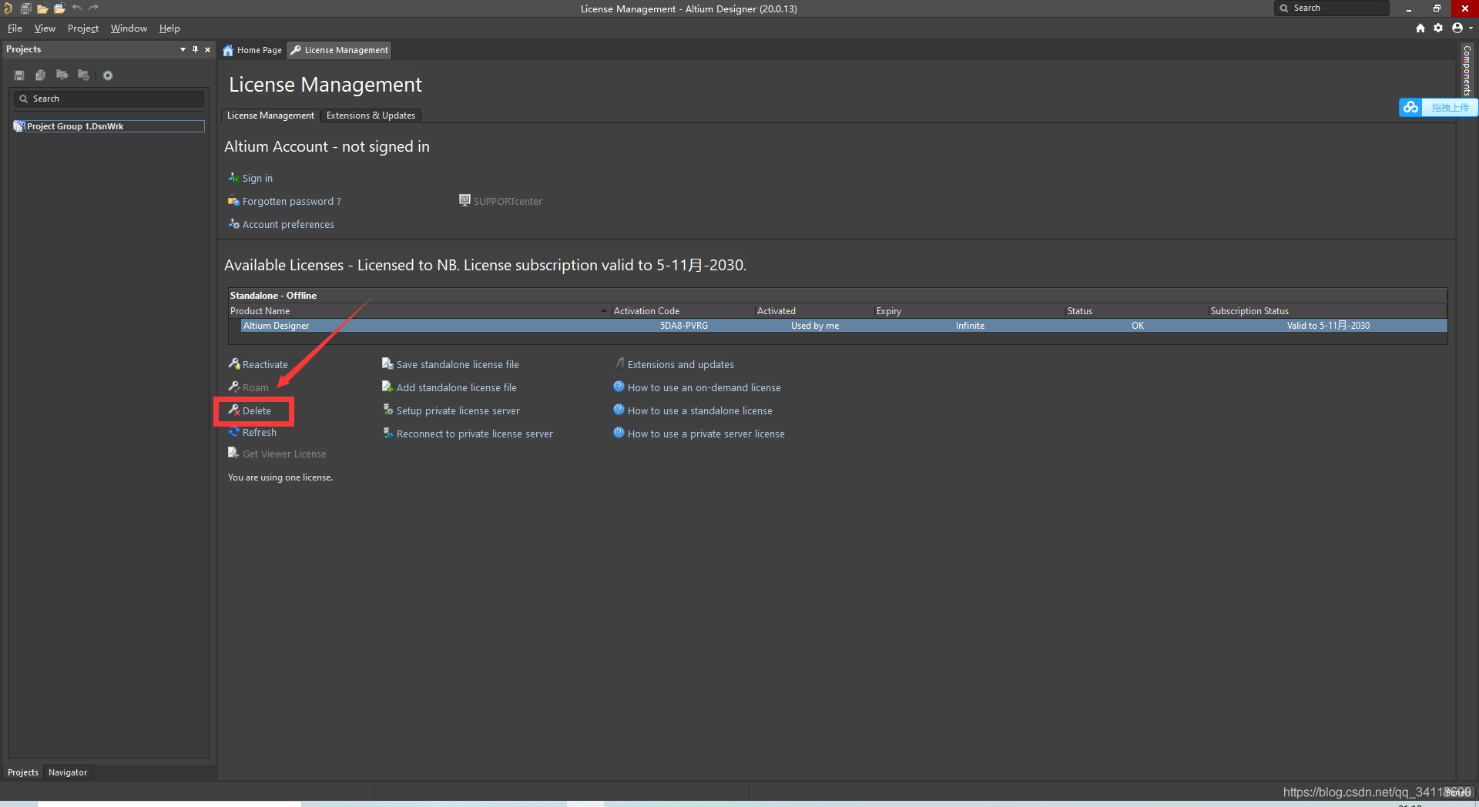
Task: Switch to the Home Page tab
Action: click(x=253, y=50)
